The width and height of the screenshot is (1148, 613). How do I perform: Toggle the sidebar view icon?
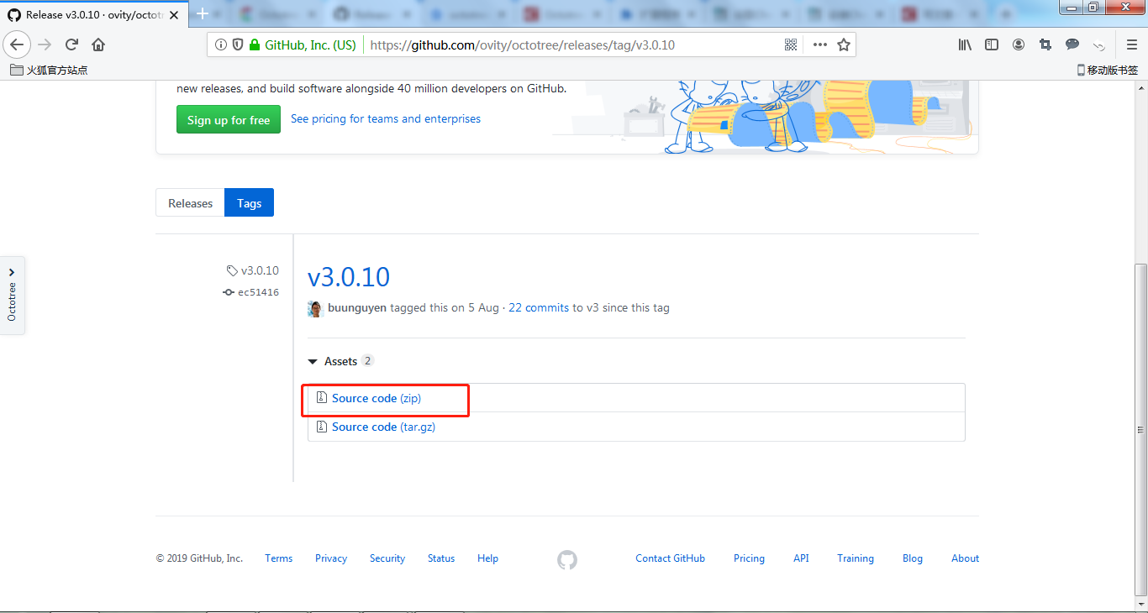pyautogui.click(x=992, y=45)
